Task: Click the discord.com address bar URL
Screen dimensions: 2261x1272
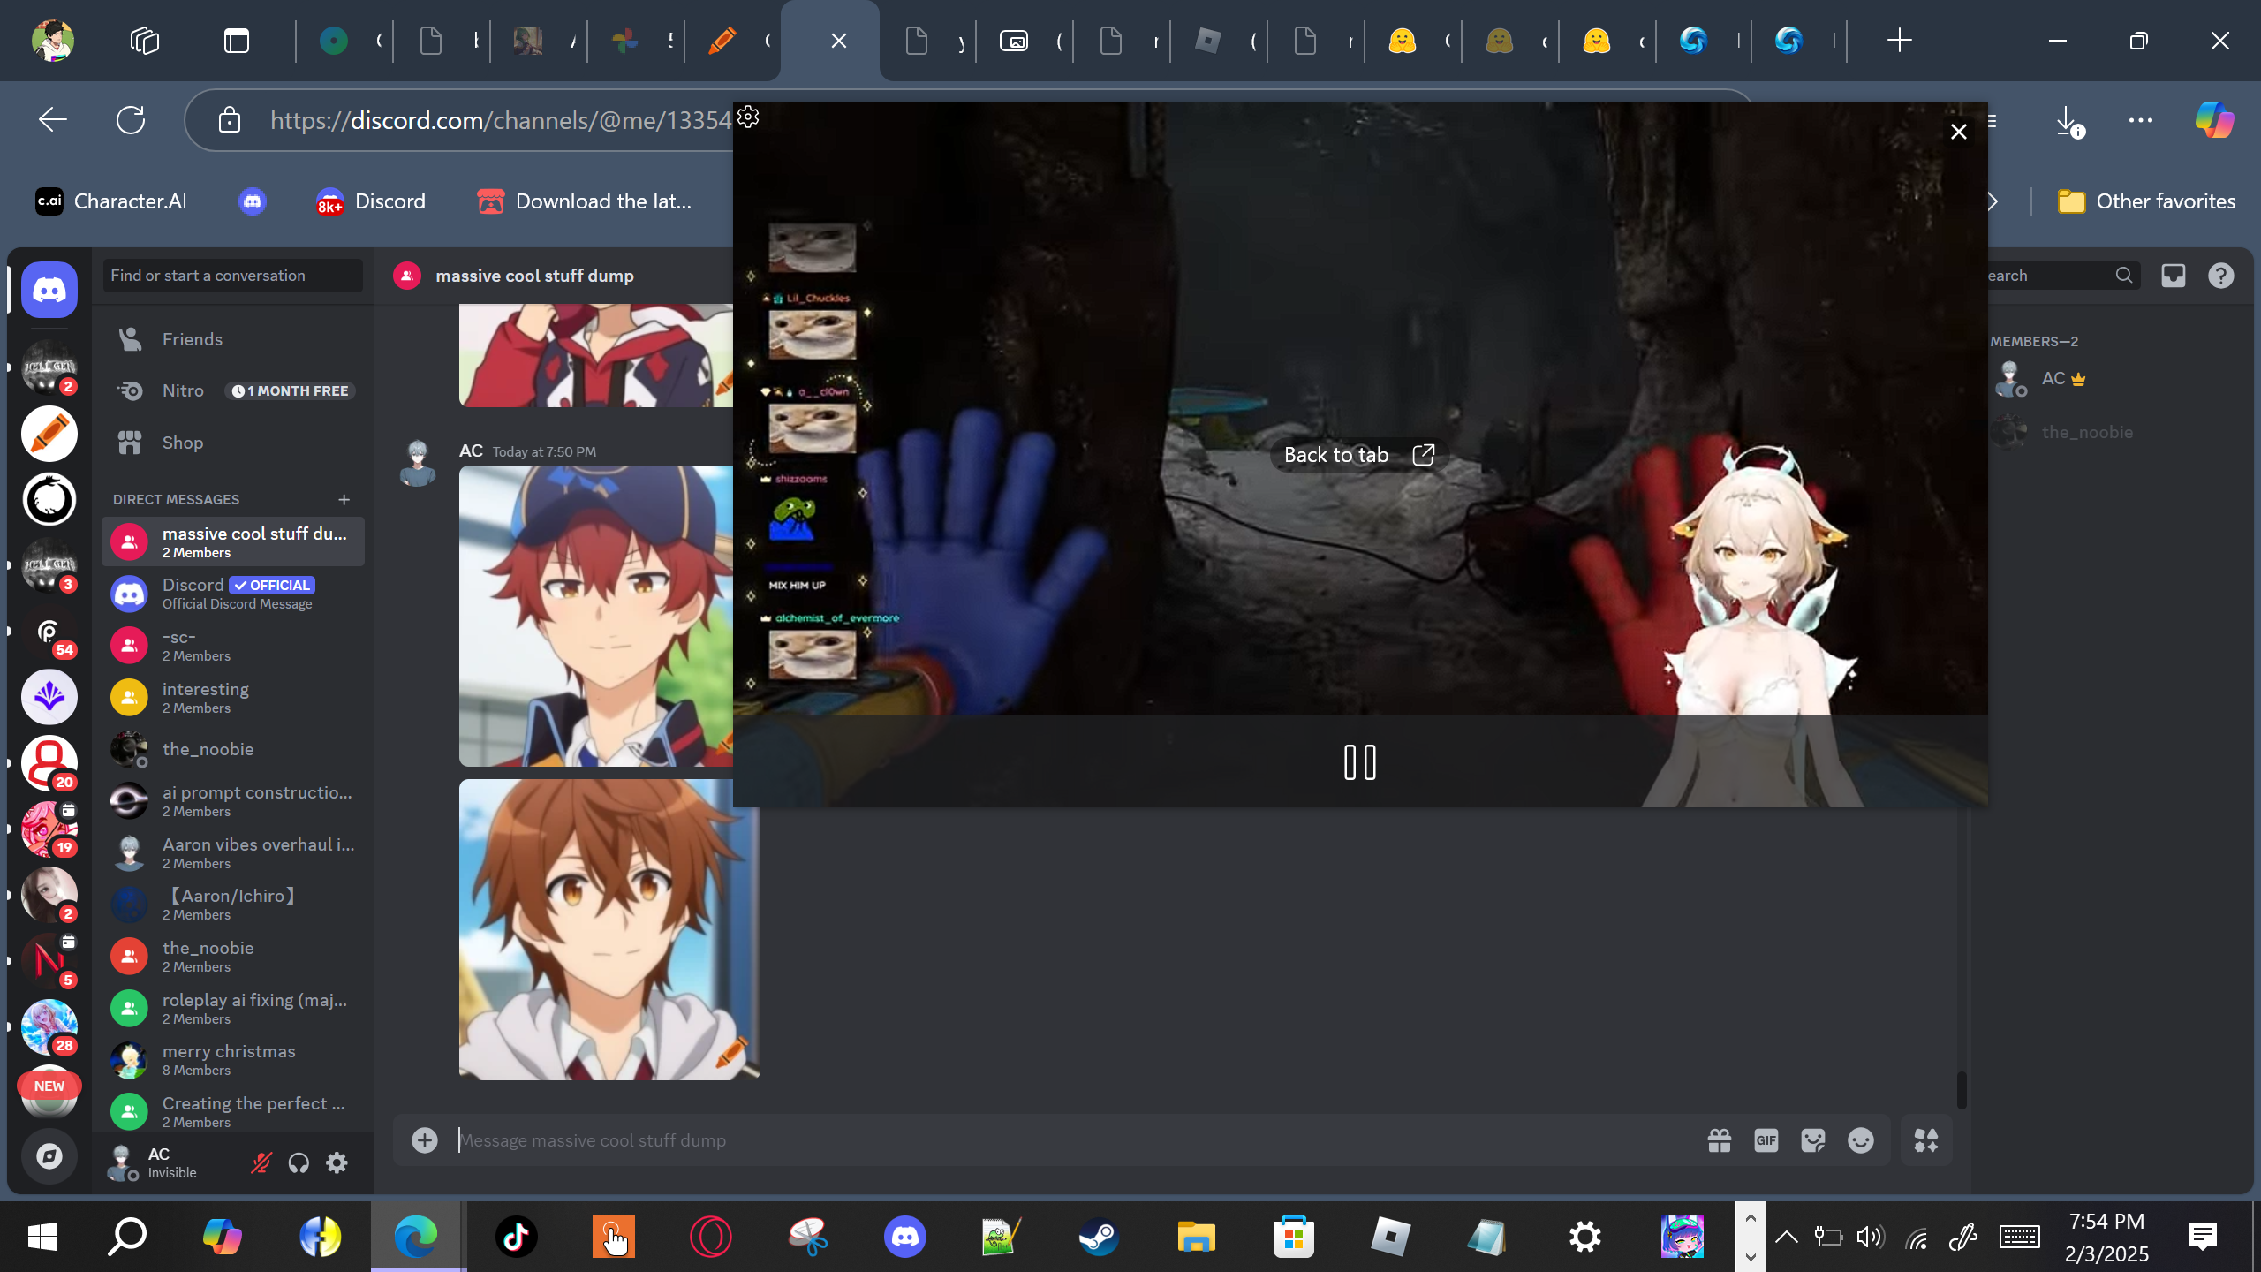Action: pos(500,120)
